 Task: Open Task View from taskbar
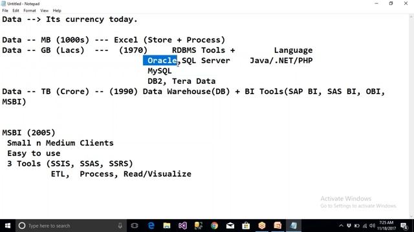click(135, 226)
